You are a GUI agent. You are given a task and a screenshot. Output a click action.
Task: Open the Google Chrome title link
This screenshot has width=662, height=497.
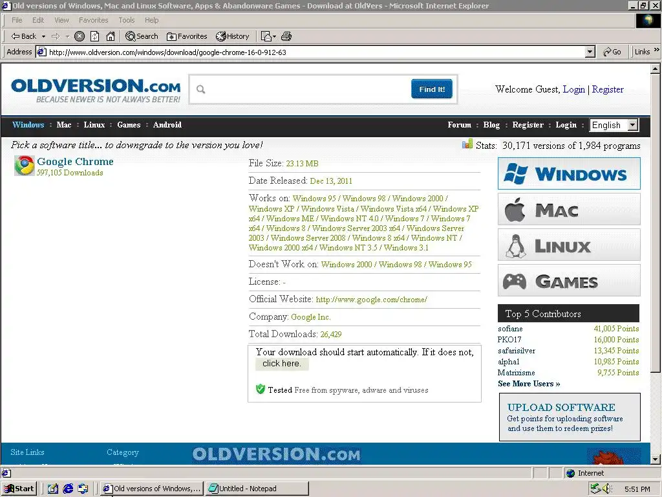[x=75, y=161]
